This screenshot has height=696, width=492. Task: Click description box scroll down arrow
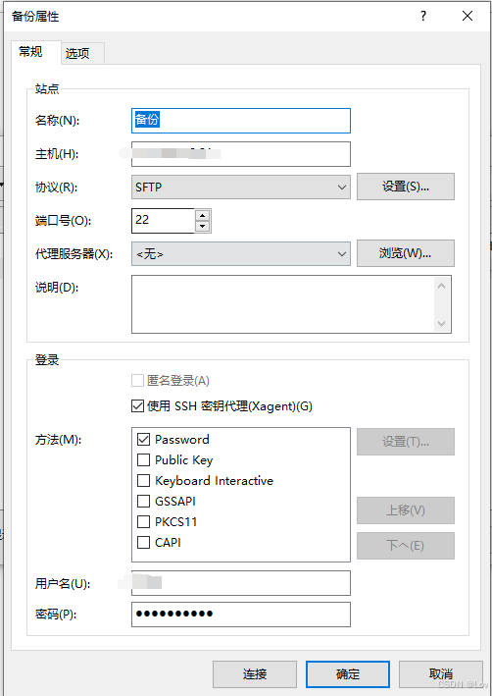441,323
